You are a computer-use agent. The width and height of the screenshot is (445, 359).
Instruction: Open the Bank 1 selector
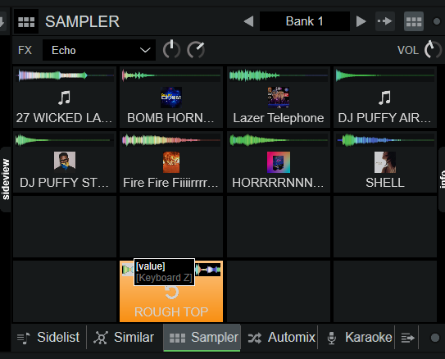pyautogui.click(x=305, y=21)
